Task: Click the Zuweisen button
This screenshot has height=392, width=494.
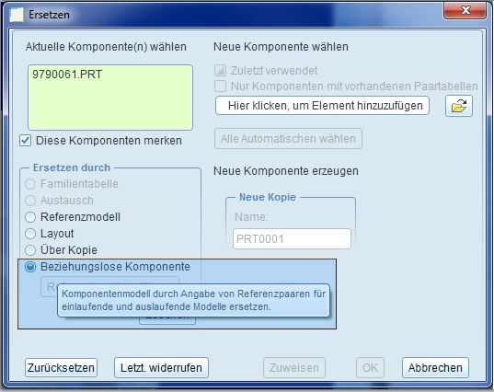Action: tap(294, 367)
